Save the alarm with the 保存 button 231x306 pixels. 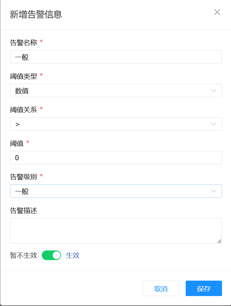pos(204,288)
